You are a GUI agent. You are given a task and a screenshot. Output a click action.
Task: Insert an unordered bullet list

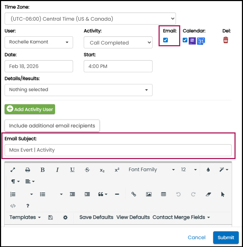pos(43,194)
